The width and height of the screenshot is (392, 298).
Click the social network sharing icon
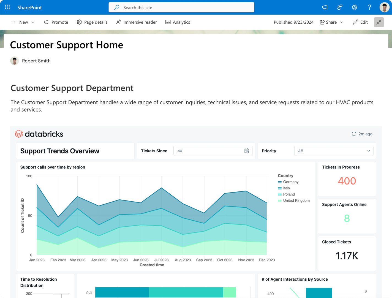tap(340, 7)
